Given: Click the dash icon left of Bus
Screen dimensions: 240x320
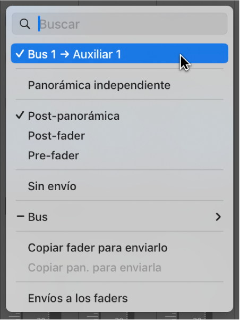Looking at the screenshot, I should tap(20, 217).
